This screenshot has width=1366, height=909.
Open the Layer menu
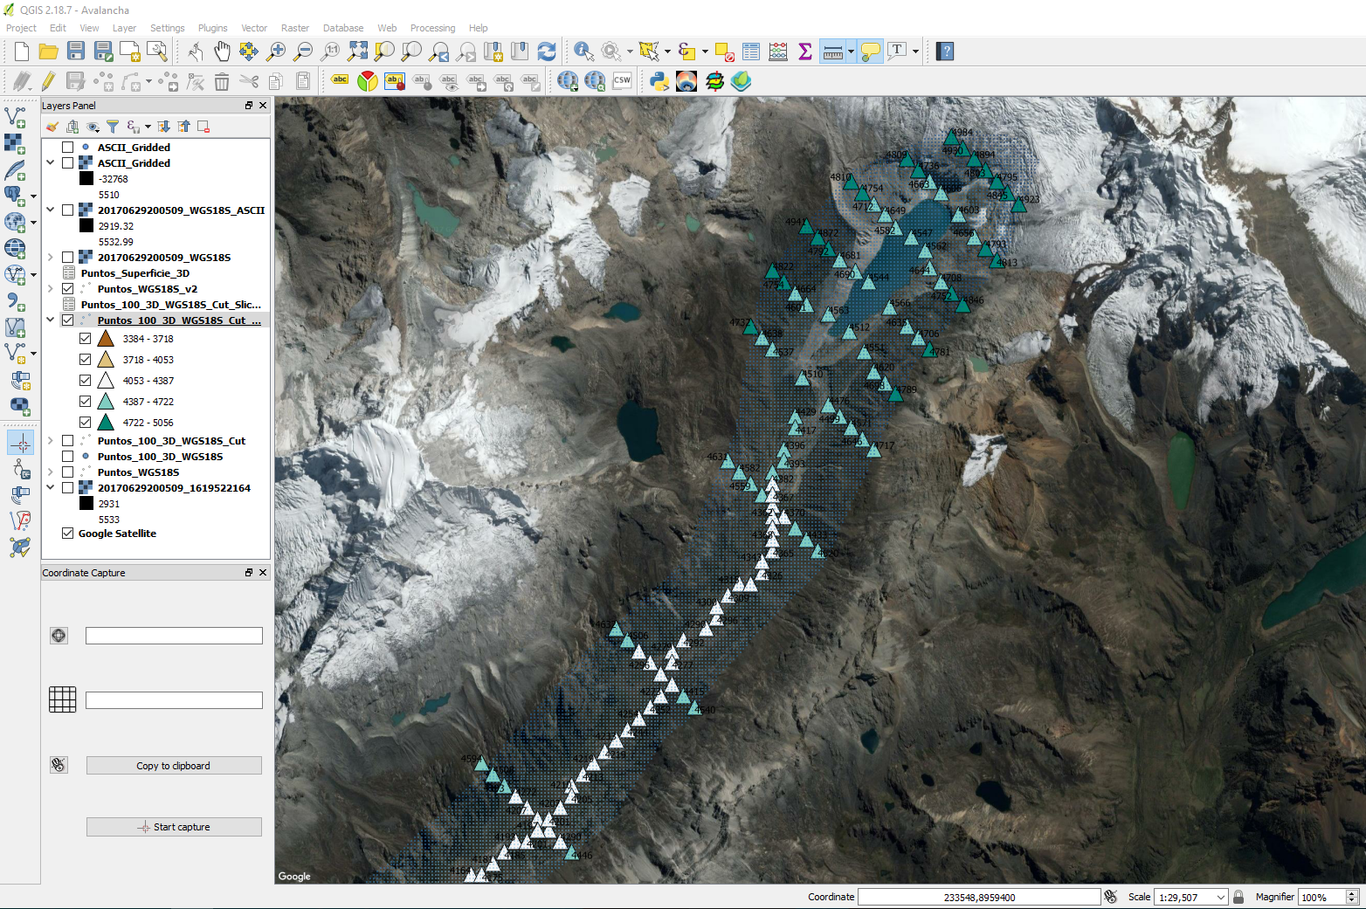point(124,28)
